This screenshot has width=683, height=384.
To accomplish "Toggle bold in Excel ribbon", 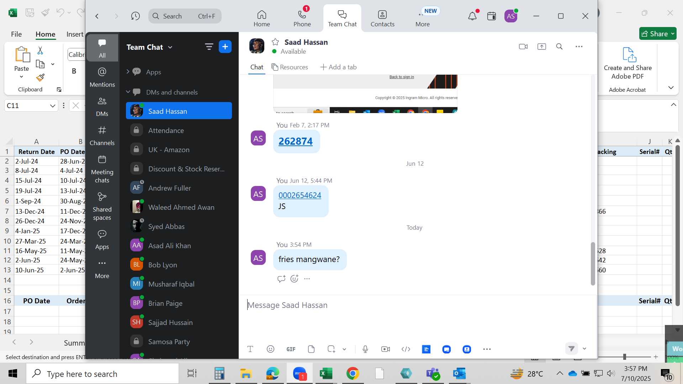I will [x=74, y=71].
